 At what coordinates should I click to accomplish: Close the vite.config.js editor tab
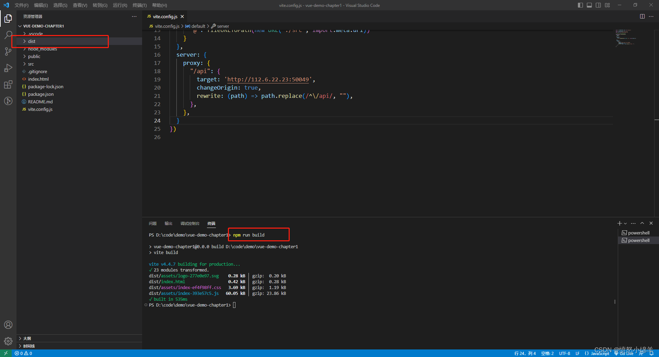pyautogui.click(x=182, y=16)
